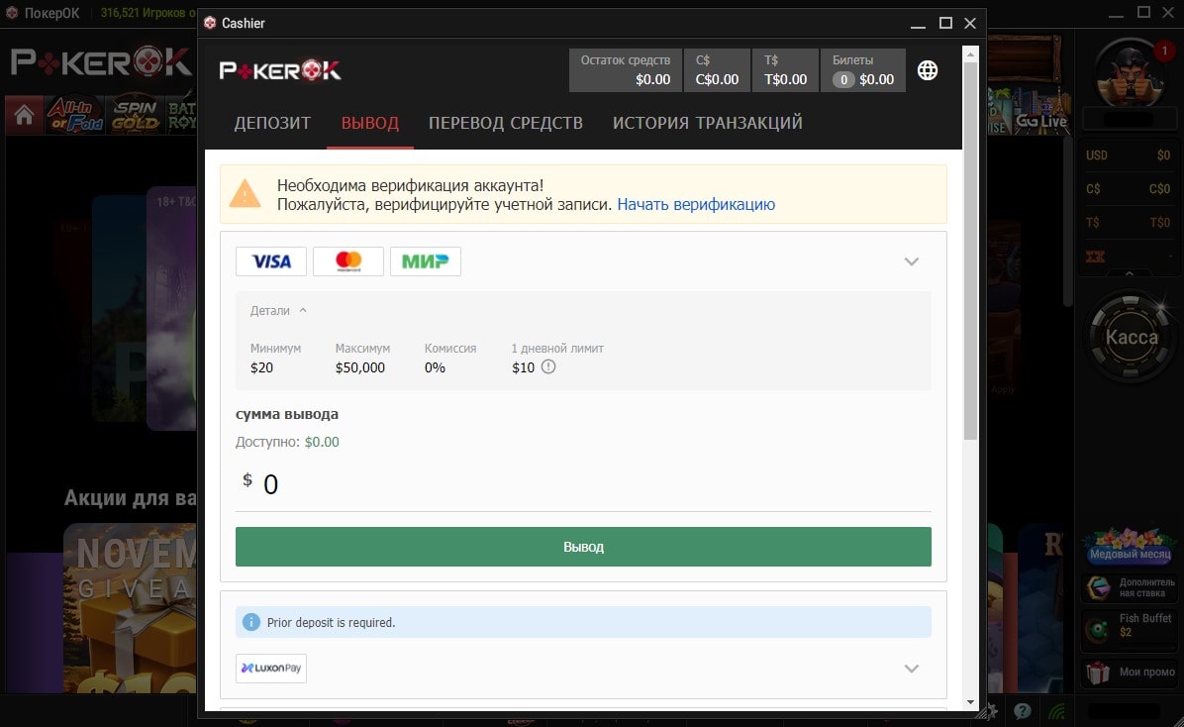Expand the LuxonPay method chevron
The height and width of the screenshot is (727, 1184).
(x=912, y=668)
